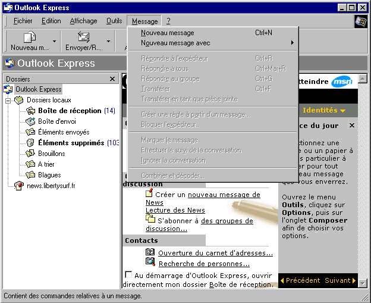The image size is (371, 303).
Task: Expand the Nouveau message avec submenu
Action: click(213, 43)
